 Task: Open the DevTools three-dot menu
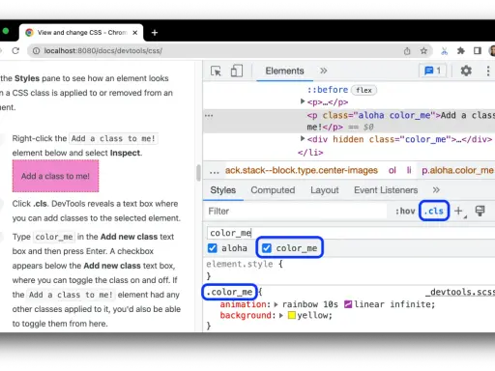(x=488, y=71)
